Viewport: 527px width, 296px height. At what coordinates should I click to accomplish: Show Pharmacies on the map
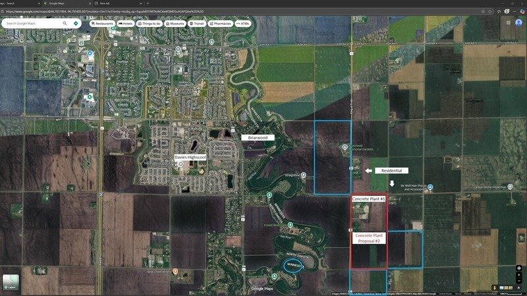(x=219, y=23)
